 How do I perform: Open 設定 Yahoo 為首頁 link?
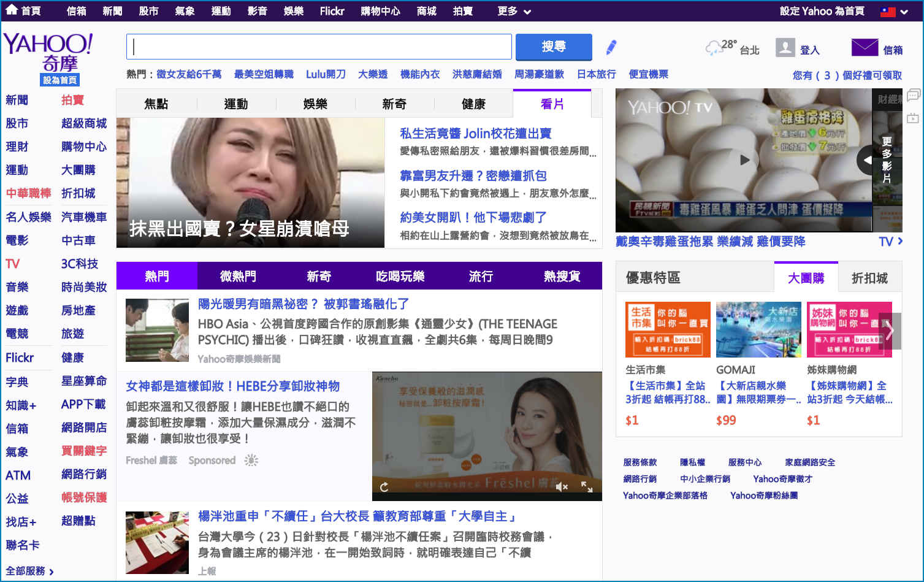point(822,11)
